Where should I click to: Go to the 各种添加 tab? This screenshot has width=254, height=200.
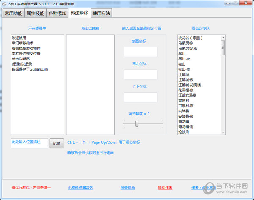[x=57, y=13]
